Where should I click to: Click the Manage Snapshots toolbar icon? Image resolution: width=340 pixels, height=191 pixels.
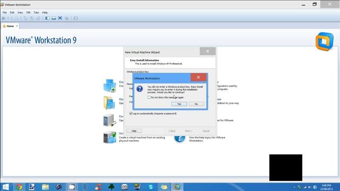pyautogui.click(x=38, y=19)
